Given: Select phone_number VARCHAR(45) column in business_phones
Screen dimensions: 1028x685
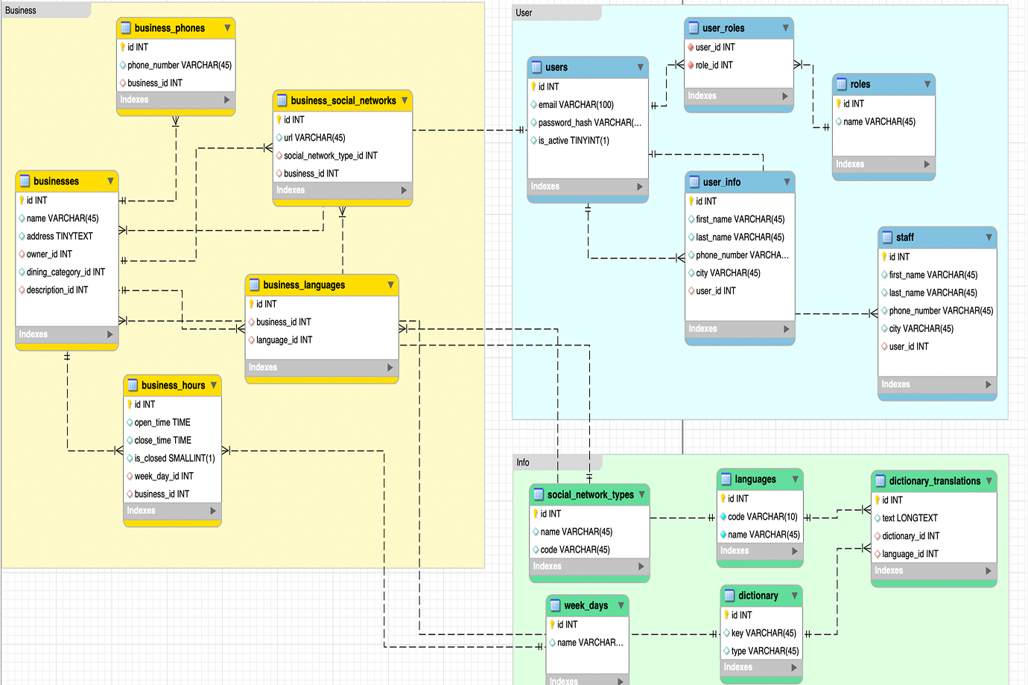Looking at the screenshot, I should coord(176,65).
